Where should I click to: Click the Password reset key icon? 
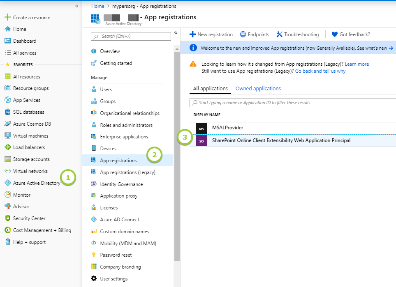94,255
